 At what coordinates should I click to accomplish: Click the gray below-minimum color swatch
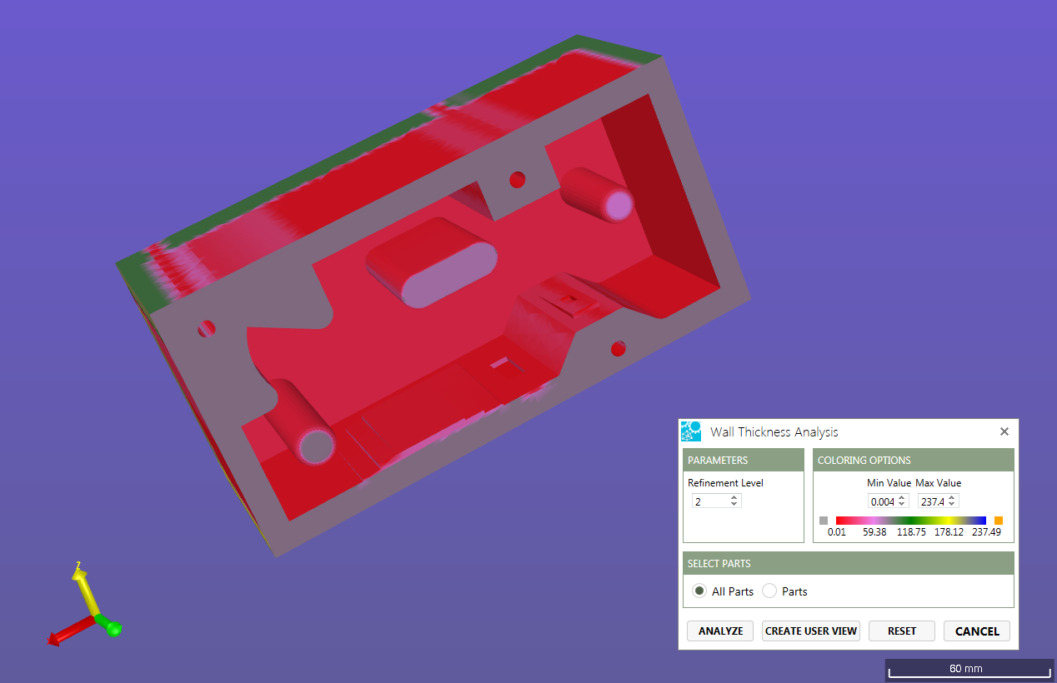coord(824,521)
